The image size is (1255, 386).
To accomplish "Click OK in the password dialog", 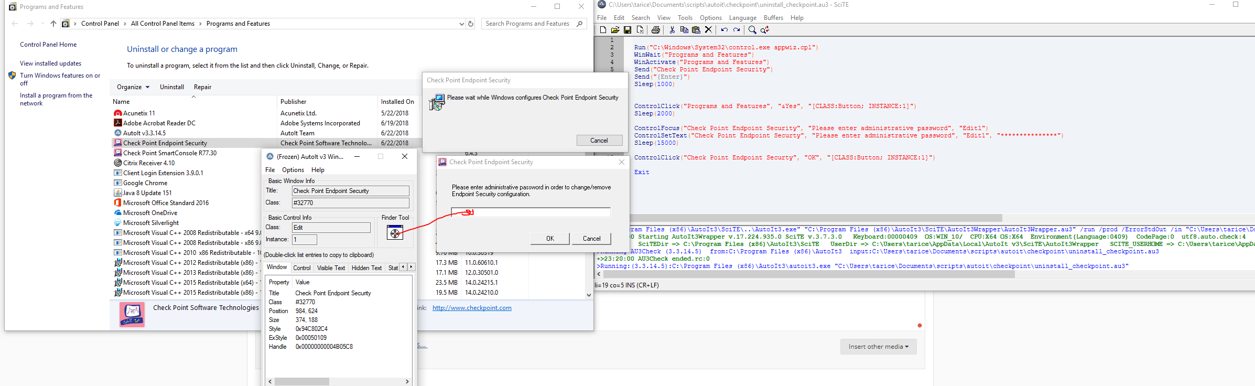I will coord(550,239).
